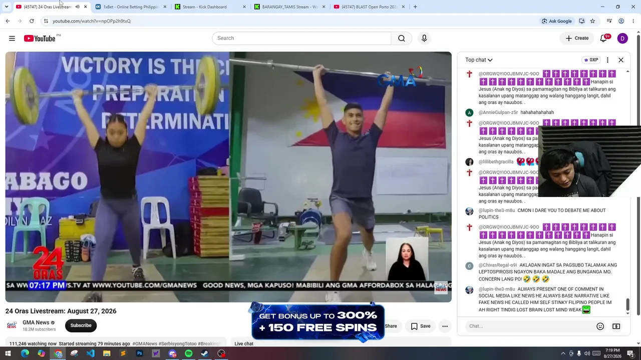Image resolution: width=641 pixels, height=360 pixels.
Task: Click the address bar URL
Action: coord(92,21)
